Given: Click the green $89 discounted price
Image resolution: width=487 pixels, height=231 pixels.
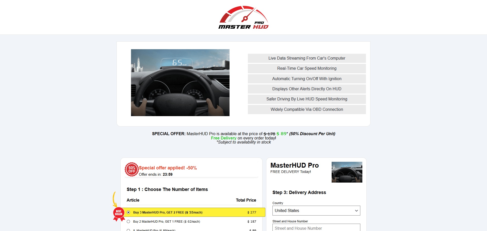Looking at the screenshot, I should point(281,134).
